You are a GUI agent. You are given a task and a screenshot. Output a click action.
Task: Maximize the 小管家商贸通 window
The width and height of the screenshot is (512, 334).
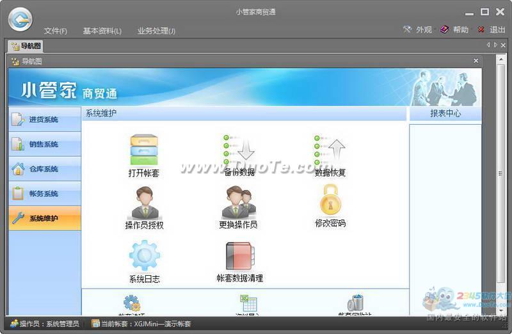coord(484,12)
